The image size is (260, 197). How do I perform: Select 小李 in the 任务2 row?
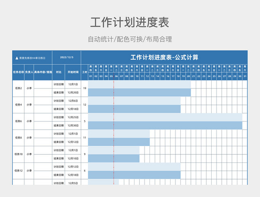click(29, 89)
